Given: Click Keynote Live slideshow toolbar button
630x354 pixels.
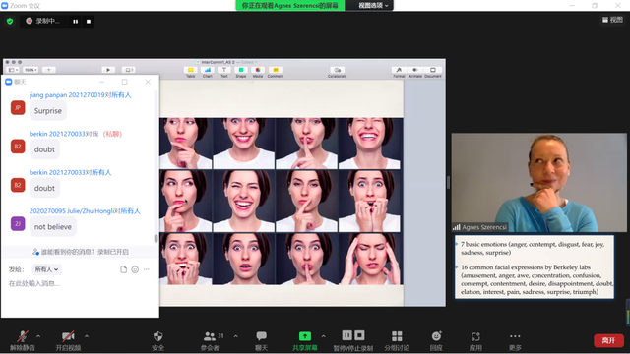Looking at the screenshot, I should click(x=128, y=70).
